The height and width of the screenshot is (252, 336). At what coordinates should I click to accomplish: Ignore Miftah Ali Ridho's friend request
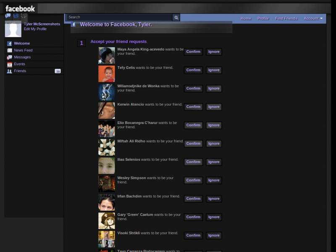pos(214,144)
